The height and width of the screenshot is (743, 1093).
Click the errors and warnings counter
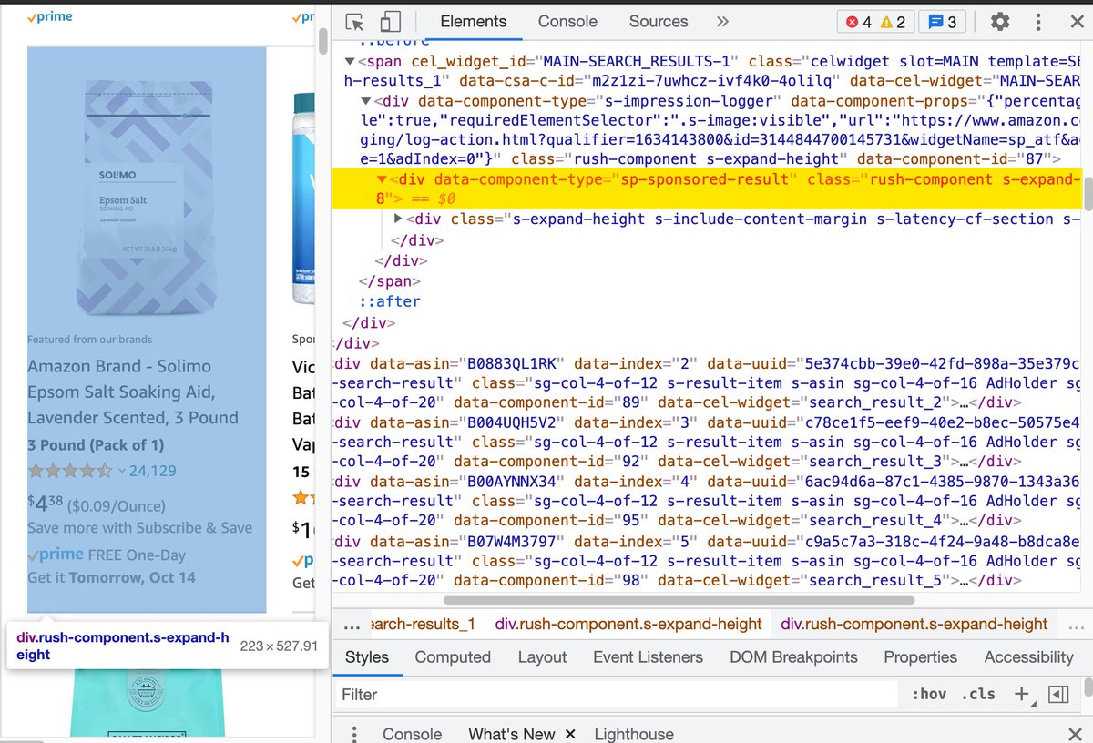pyautogui.click(x=875, y=22)
